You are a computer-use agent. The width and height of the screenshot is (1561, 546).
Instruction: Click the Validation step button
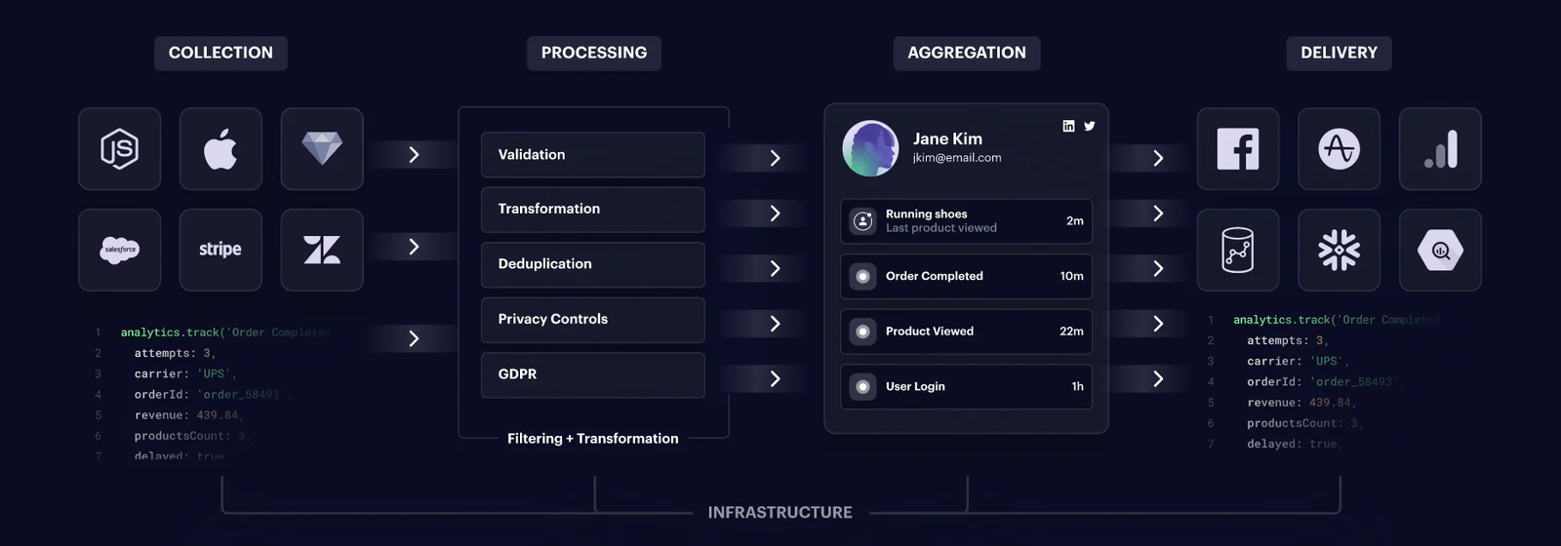(x=593, y=155)
